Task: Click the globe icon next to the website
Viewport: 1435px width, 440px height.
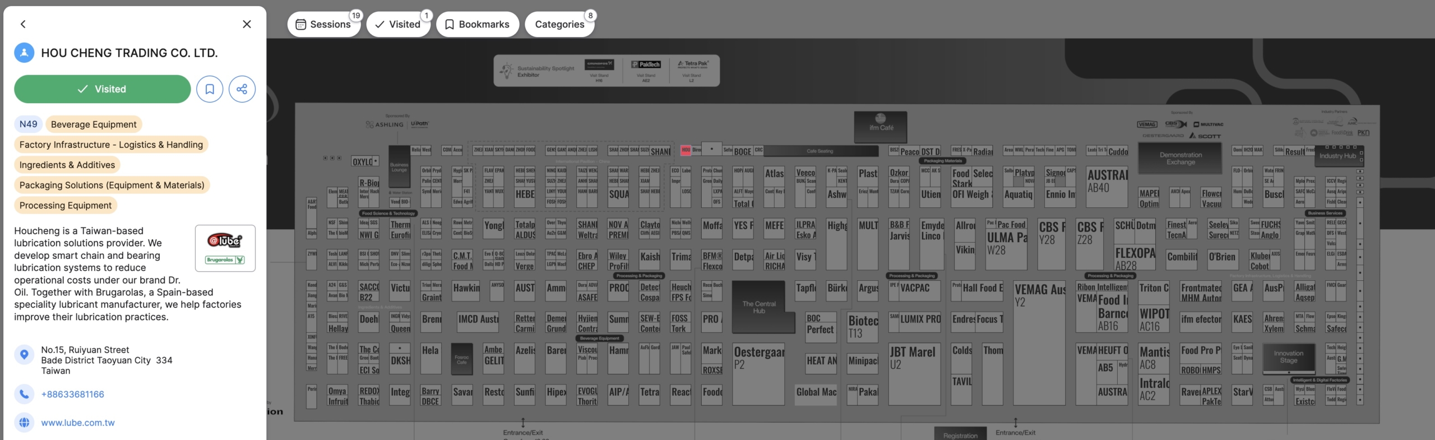Action: [x=24, y=422]
